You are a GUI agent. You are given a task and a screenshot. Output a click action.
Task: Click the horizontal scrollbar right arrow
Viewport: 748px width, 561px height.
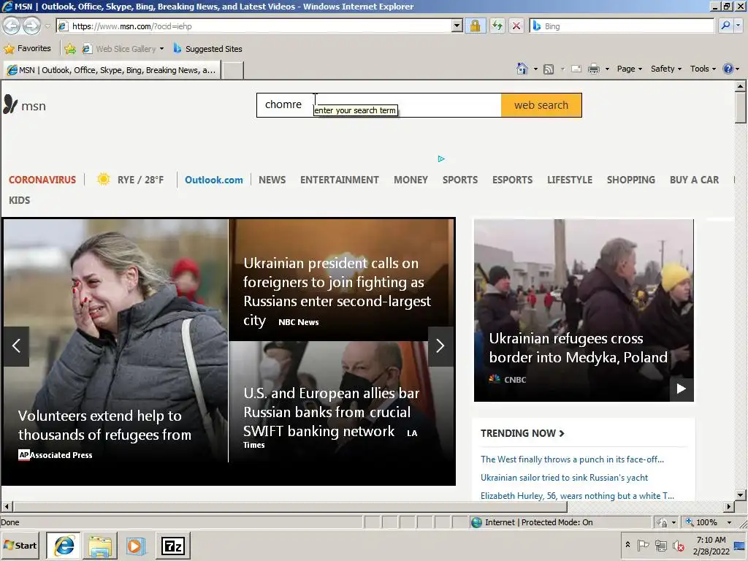[728, 507]
